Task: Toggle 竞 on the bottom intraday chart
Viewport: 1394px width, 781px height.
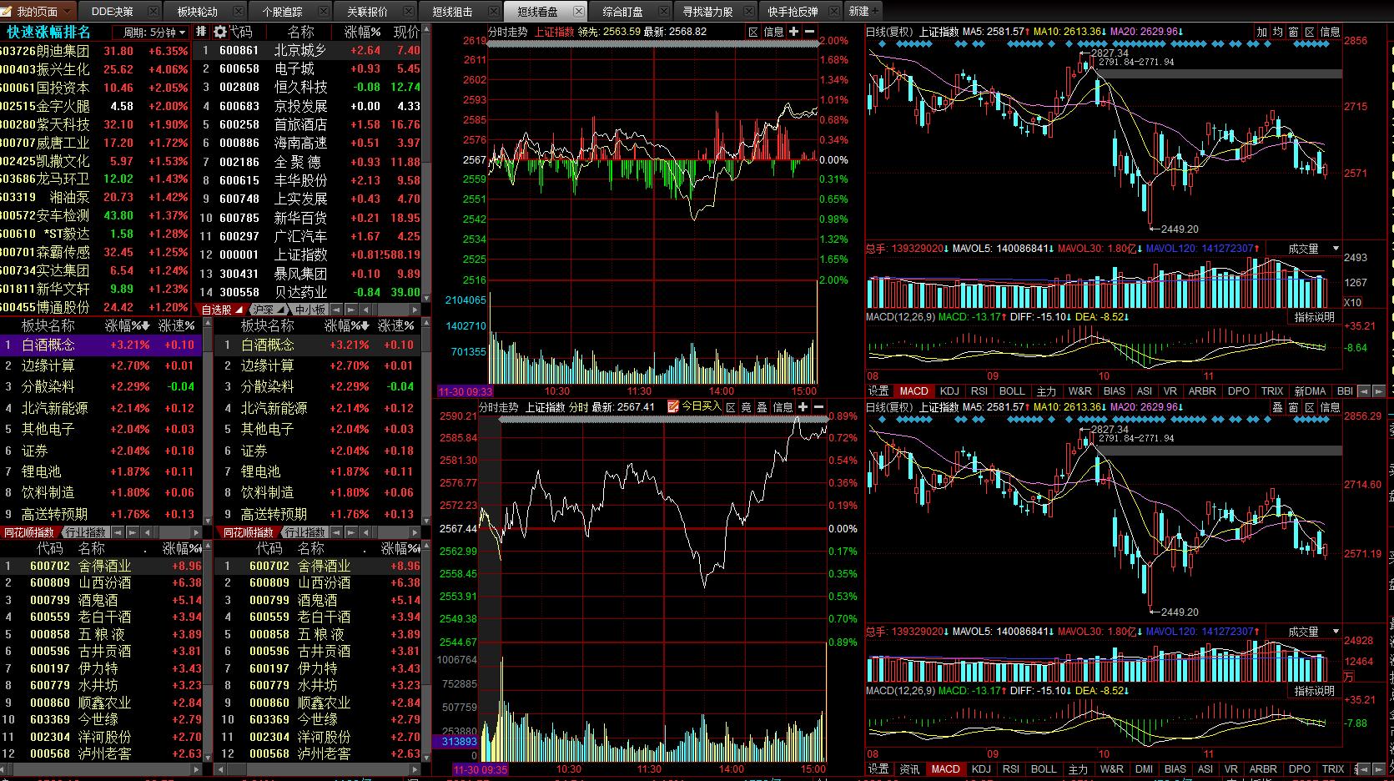Action: [x=747, y=407]
